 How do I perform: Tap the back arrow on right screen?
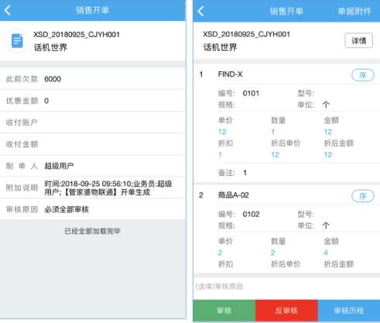click(x=200, y=11)
